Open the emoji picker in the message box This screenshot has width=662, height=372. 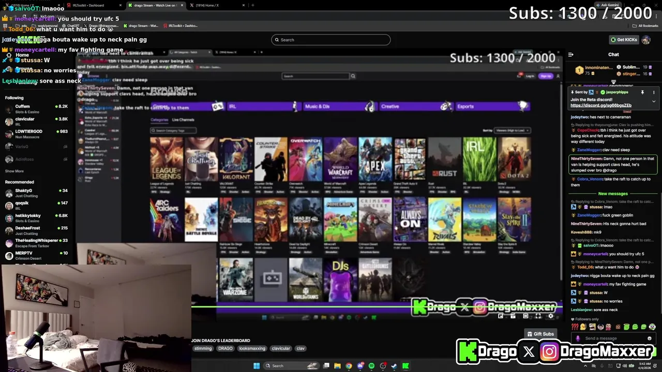pos(650,338)
